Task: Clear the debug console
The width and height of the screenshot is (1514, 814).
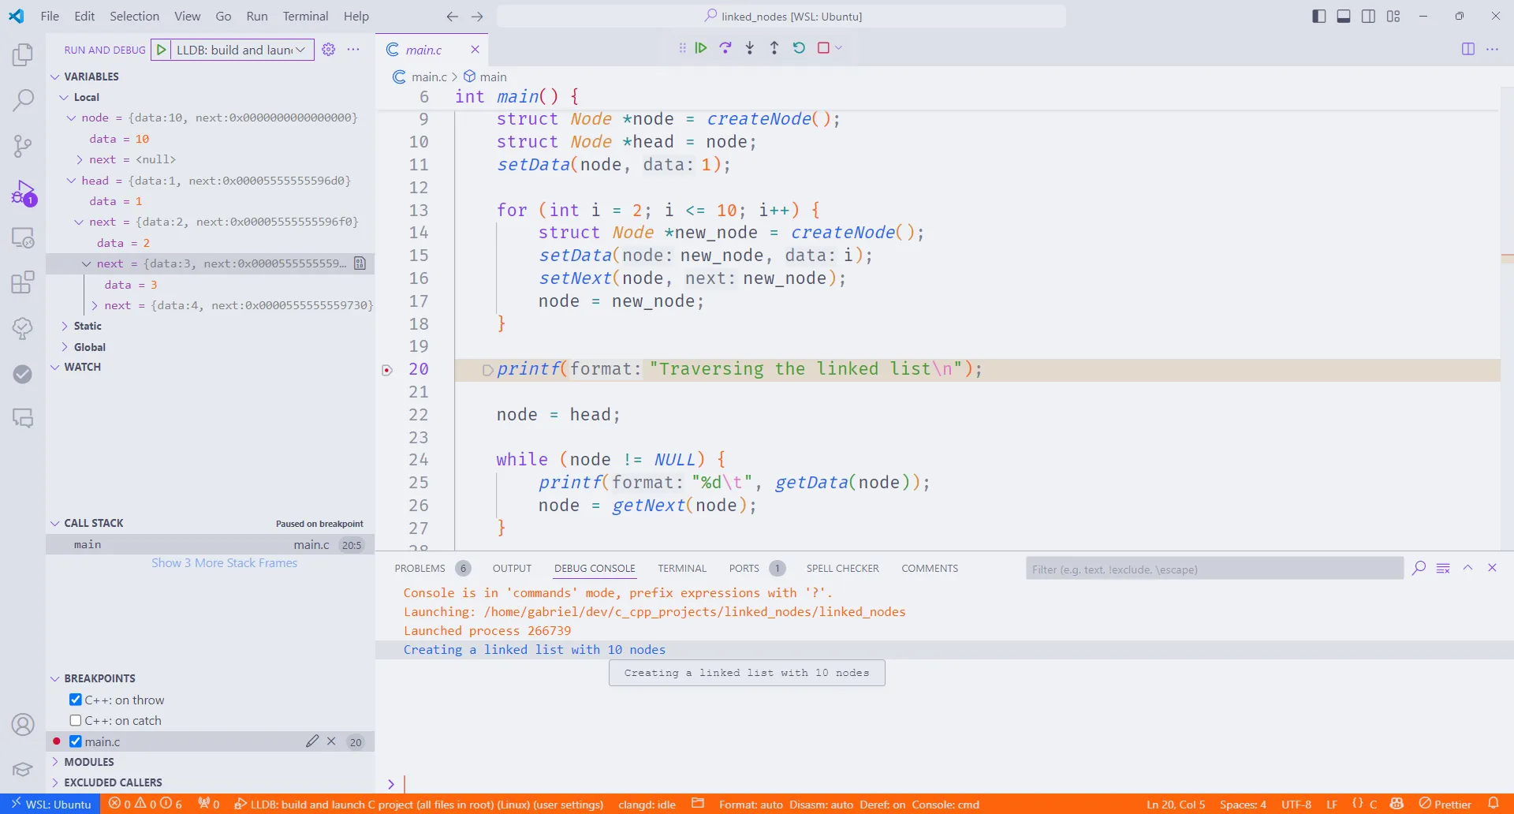Action: click(1443, 568)
